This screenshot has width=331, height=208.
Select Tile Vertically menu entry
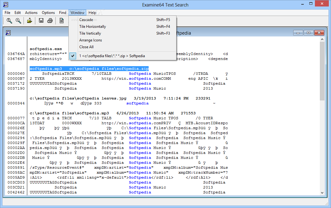(x=122, y=33)
